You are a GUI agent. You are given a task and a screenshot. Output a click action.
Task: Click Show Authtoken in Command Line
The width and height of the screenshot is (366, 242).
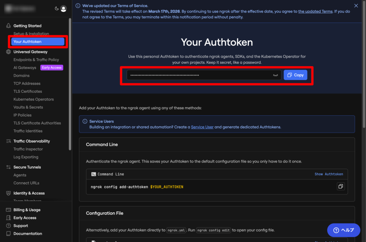(328, 174)
